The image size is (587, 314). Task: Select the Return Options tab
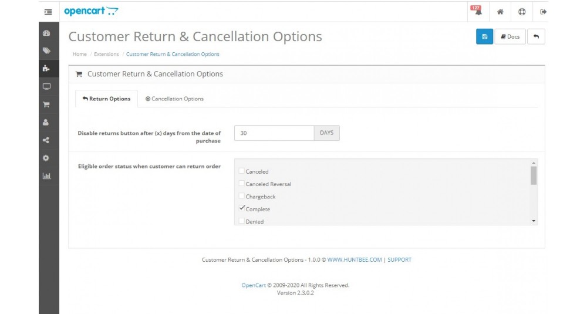(106, 99)
